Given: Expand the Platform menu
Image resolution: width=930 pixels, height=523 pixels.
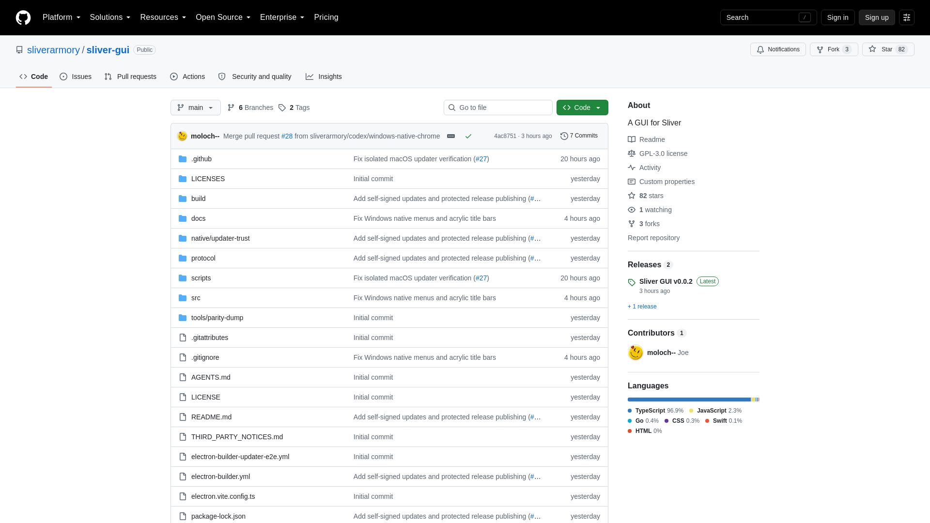Looking at the screenshot, I should [62, 17].
